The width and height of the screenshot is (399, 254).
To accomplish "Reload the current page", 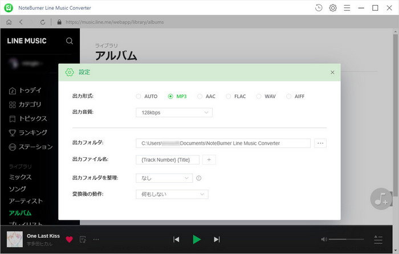I will 43,22.
